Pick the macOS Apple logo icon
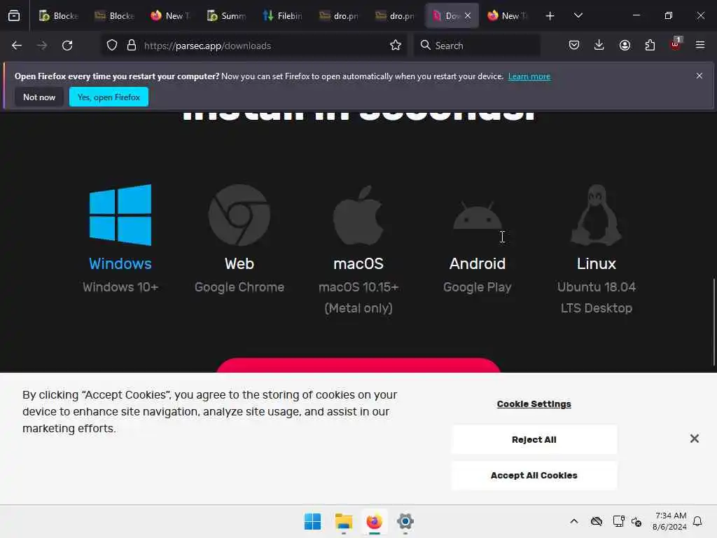 (x=358, y=215)
